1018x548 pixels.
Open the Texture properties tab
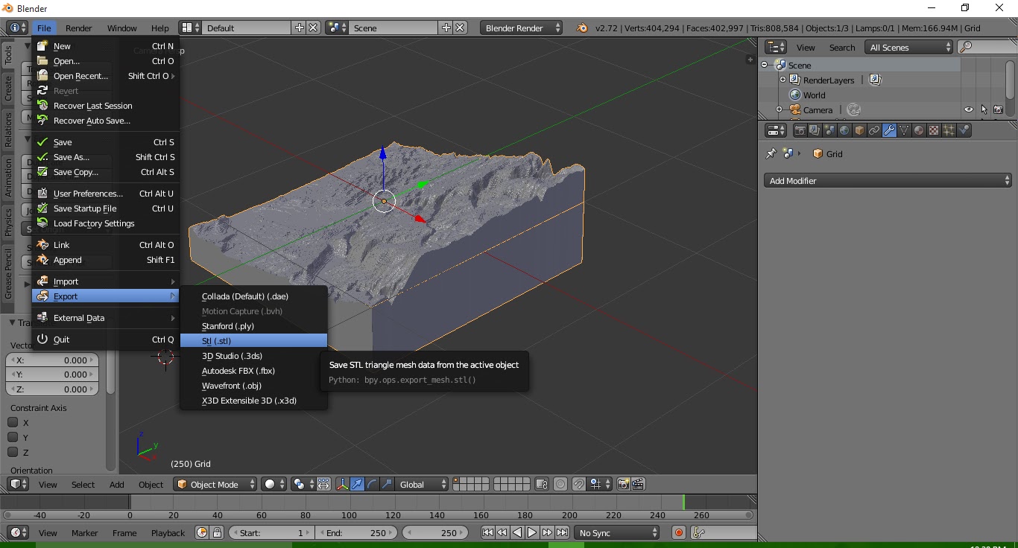pyautogui.click(x=932, y=130)
